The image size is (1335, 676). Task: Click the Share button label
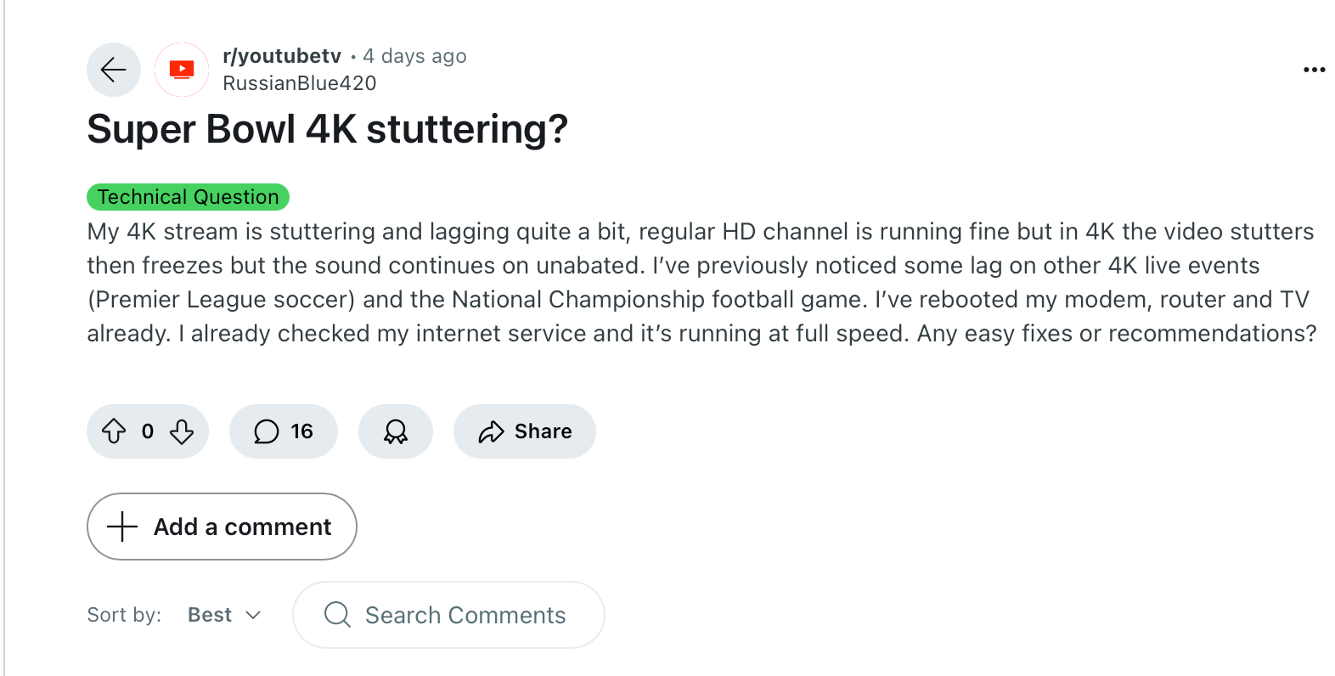543,431
